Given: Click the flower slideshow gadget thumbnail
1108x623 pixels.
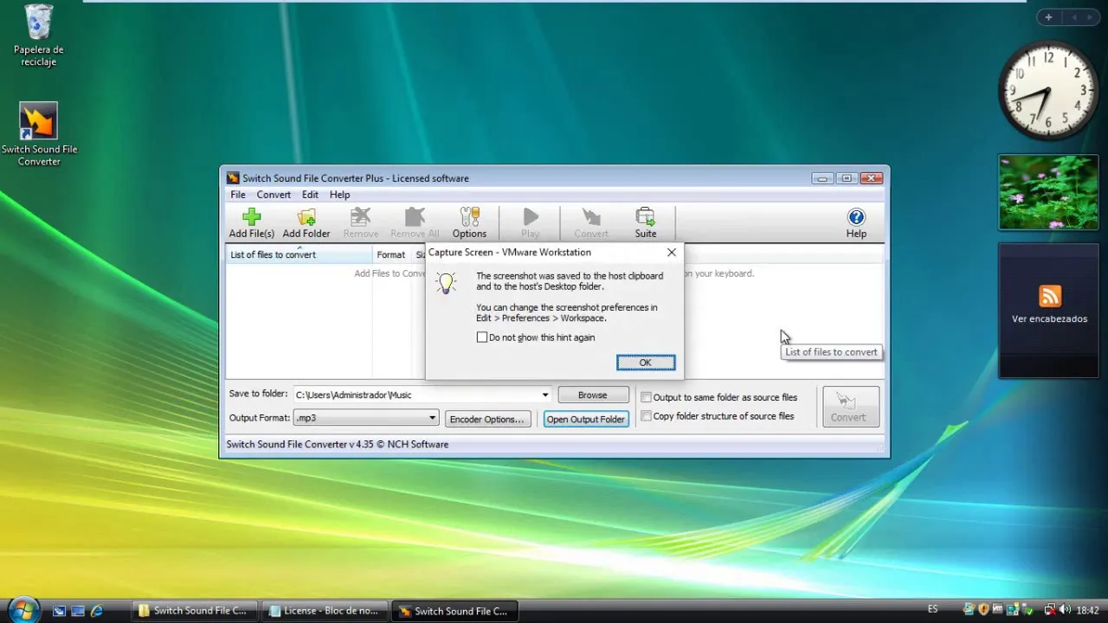Looking at the screenshot, I should click(x=1048, y=192).
